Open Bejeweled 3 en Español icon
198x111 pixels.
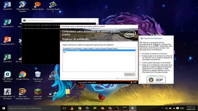(x=23, y=6)
